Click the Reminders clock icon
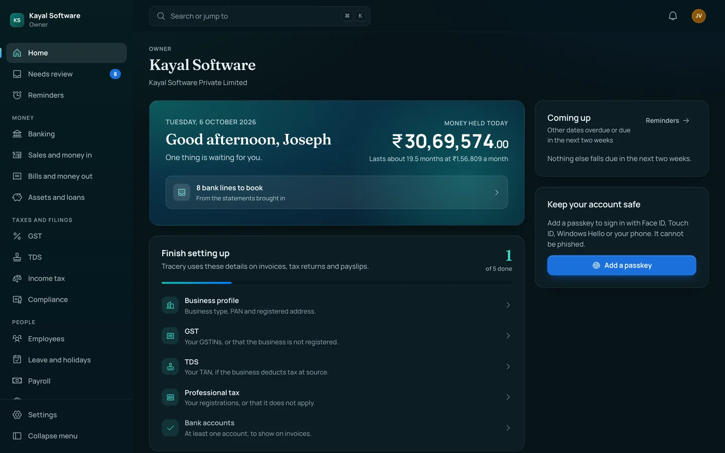Viewport: 725px width, 453px height. coord(17,95)
